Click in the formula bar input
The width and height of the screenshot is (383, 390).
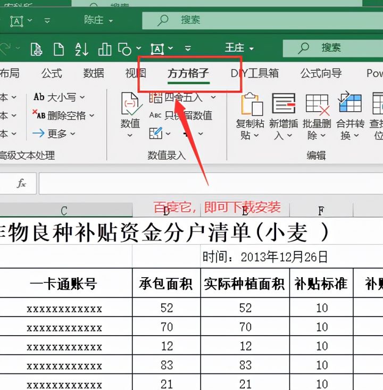(x=211, y=184)
